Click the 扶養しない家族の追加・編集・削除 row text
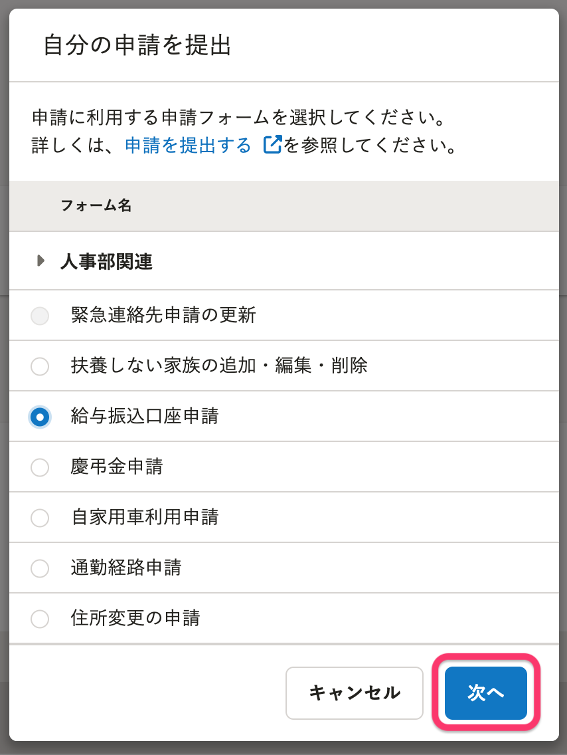Viewport: 567px width, 755px height. click(x=219, y=366)
